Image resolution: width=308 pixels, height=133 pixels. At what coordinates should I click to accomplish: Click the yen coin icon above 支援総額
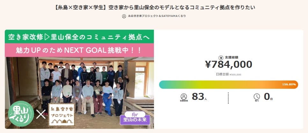click(221, 58)
